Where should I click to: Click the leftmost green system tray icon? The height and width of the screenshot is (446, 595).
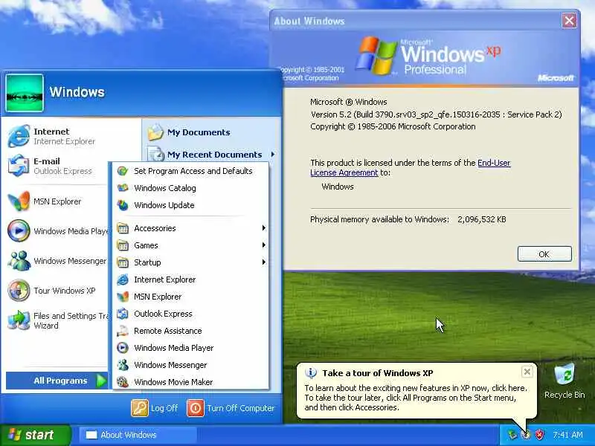(x=512, y=435)
